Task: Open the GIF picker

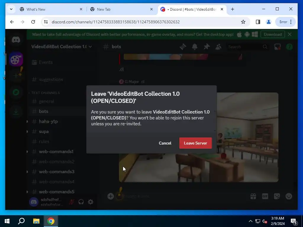Action: coord(265,196)
